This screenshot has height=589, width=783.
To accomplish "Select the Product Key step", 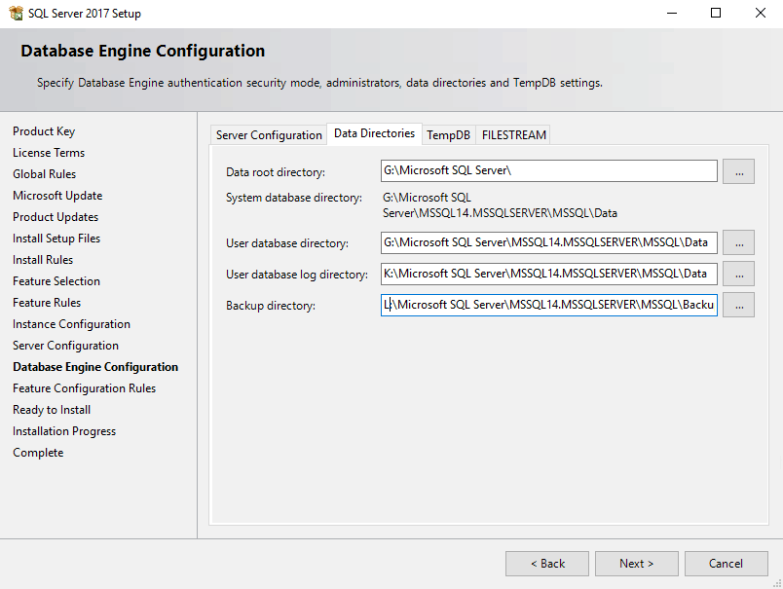I will [x=44, y=131].
